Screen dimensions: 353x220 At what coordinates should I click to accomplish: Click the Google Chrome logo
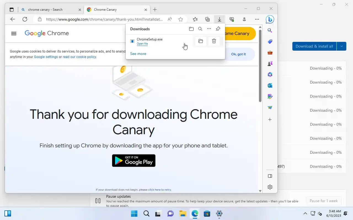[x=47, y=33]
